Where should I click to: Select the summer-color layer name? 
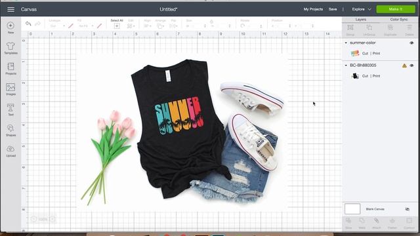click(363, 43)
